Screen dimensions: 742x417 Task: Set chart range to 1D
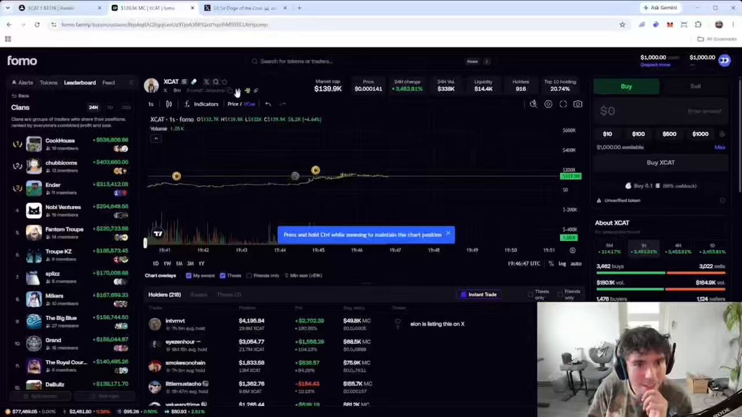click(156, 264)
